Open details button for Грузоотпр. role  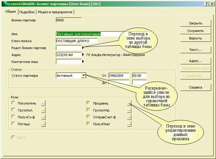coord(129,110)
